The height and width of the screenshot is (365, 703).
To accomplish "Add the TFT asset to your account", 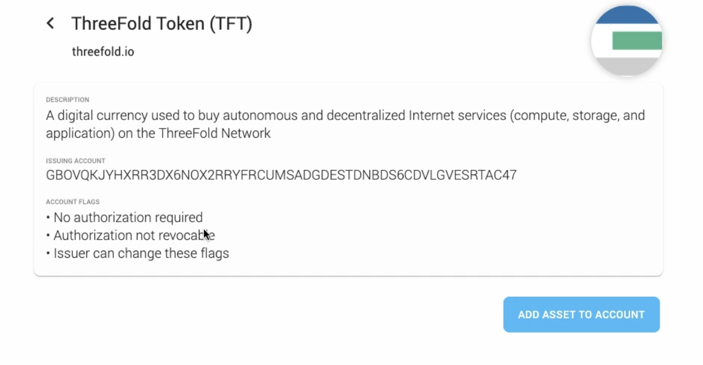I will tap(581, 314).
